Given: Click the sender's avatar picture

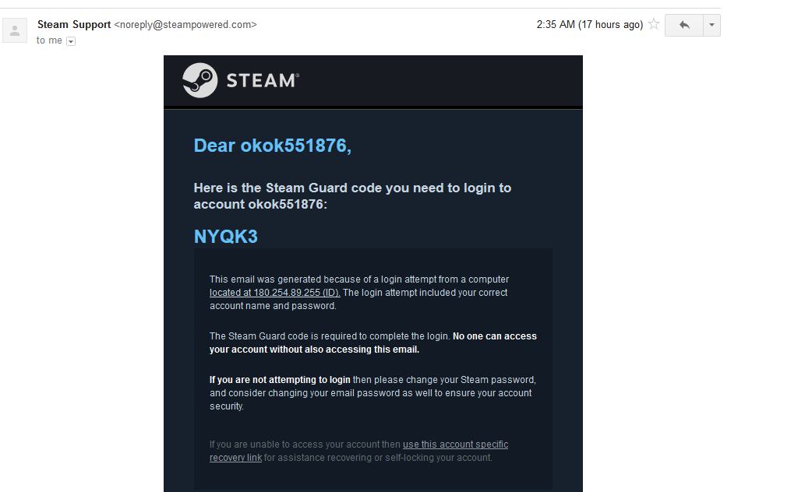Looking at the screenshot, I should click(15, 30).
